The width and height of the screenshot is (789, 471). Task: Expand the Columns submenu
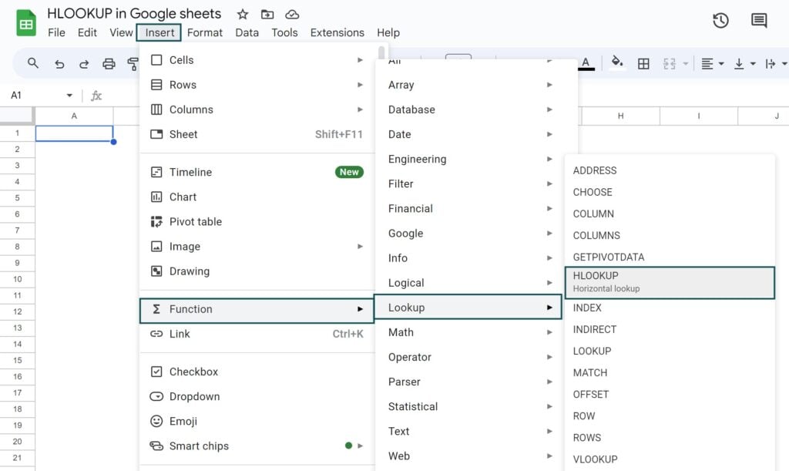click(x=257, y=109)
